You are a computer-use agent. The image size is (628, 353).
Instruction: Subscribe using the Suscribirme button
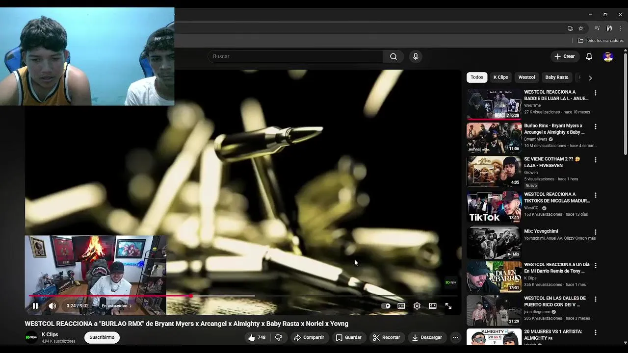[x=102, y=337]
